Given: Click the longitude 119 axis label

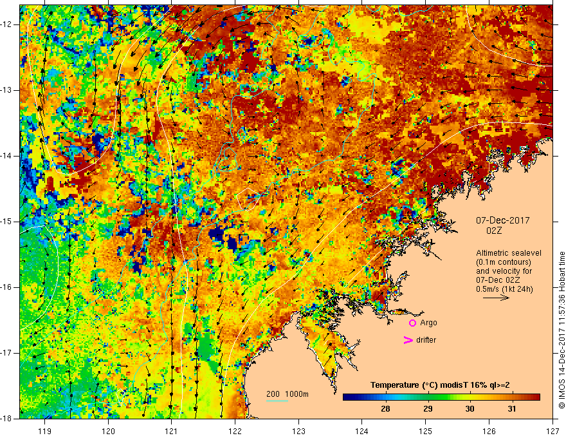Looking at the screenshot, I should click(45, 431).
